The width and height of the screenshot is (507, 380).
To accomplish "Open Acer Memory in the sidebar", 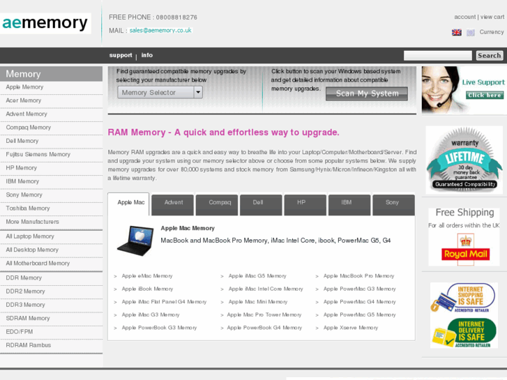I will 24,100.
